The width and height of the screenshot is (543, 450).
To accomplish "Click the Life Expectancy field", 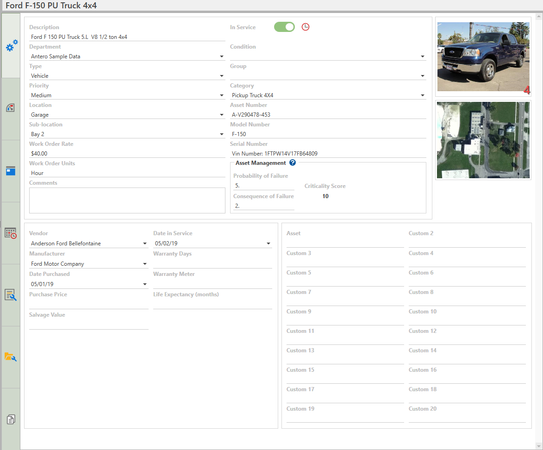I will coord(212,305).
